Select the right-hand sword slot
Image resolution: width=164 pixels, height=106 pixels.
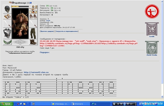point(33,24)
